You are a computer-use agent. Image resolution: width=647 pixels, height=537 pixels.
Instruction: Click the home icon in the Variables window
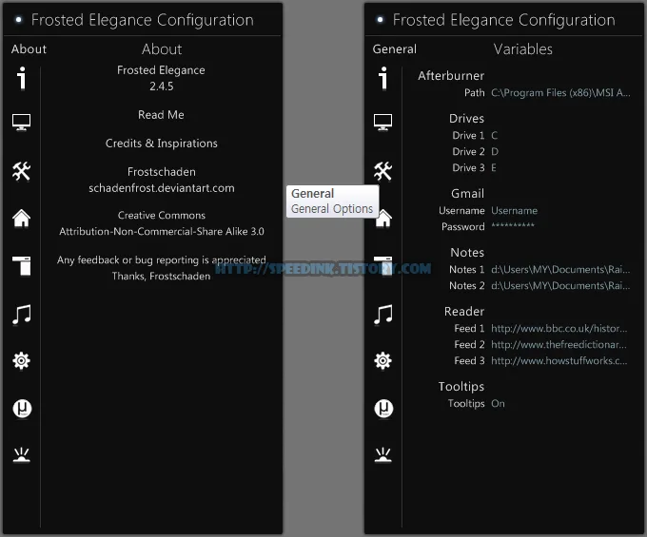point(383,219)
